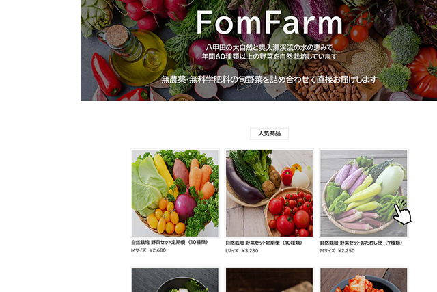Screen dimensions: 437x292
Task: Click the 年間60種類以上 banner text line
Action: 269,56
